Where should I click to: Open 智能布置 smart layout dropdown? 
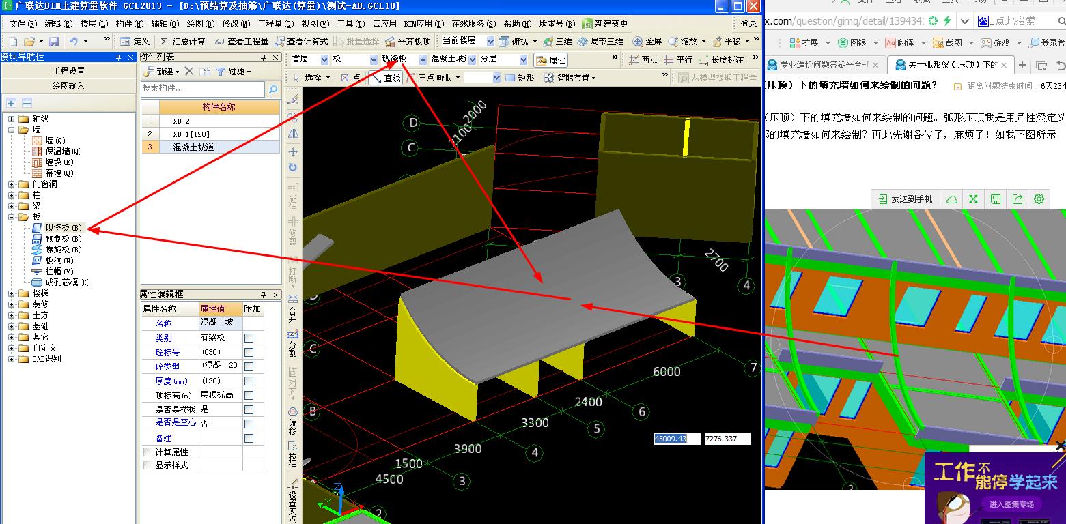[570, 78]
